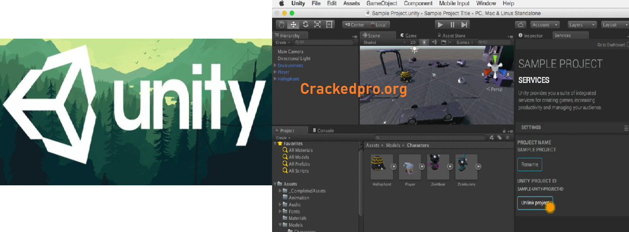Expand the Environment object in Hierarchy
The height and width of the screenshot is (232, 629).
pyautogui.click(x=275, y=66)
